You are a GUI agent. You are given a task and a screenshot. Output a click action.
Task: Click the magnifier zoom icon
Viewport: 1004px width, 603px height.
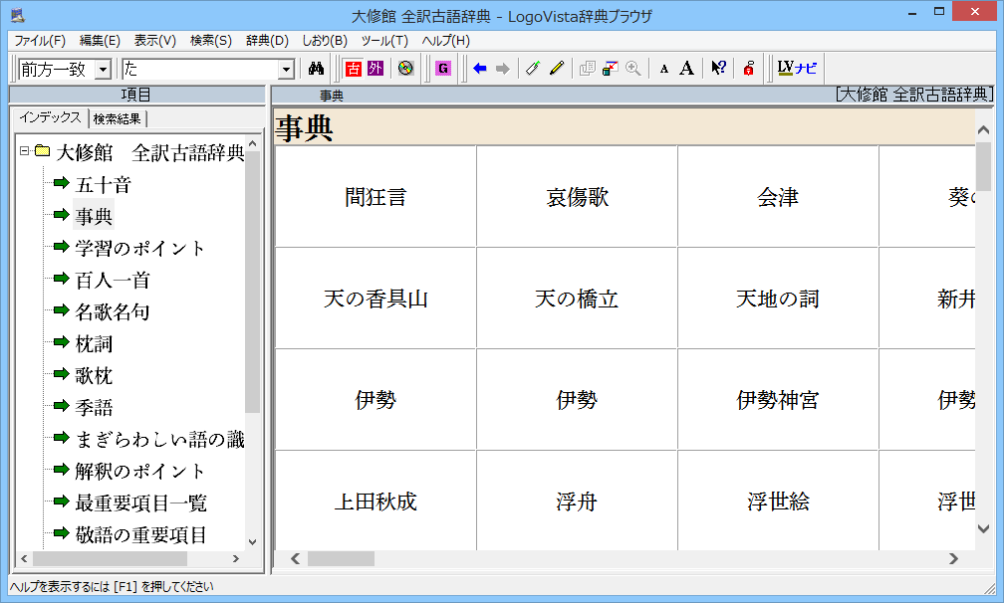point(633,69)
